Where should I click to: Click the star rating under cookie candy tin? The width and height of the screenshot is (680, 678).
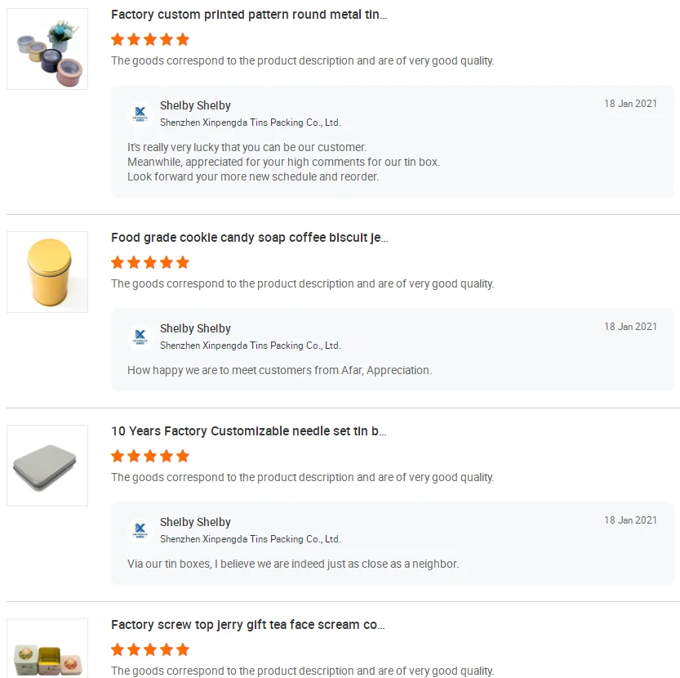tap(150, 262)
